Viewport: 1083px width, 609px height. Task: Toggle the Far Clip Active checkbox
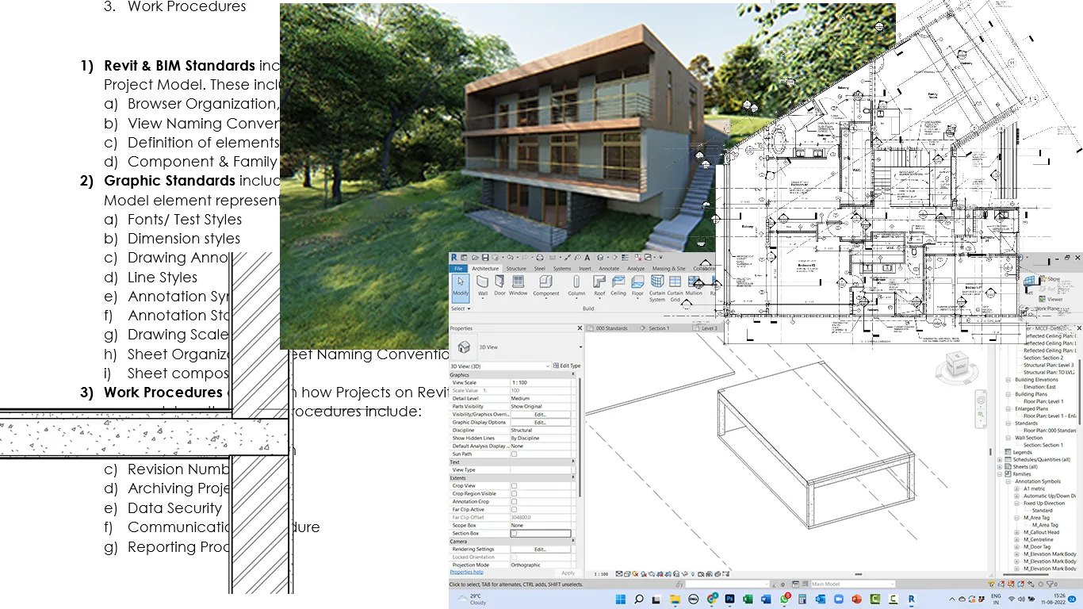(514, 510)
